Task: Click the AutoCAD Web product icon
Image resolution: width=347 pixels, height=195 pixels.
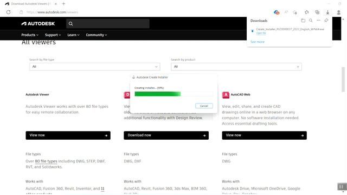Action: coord(226,95)
